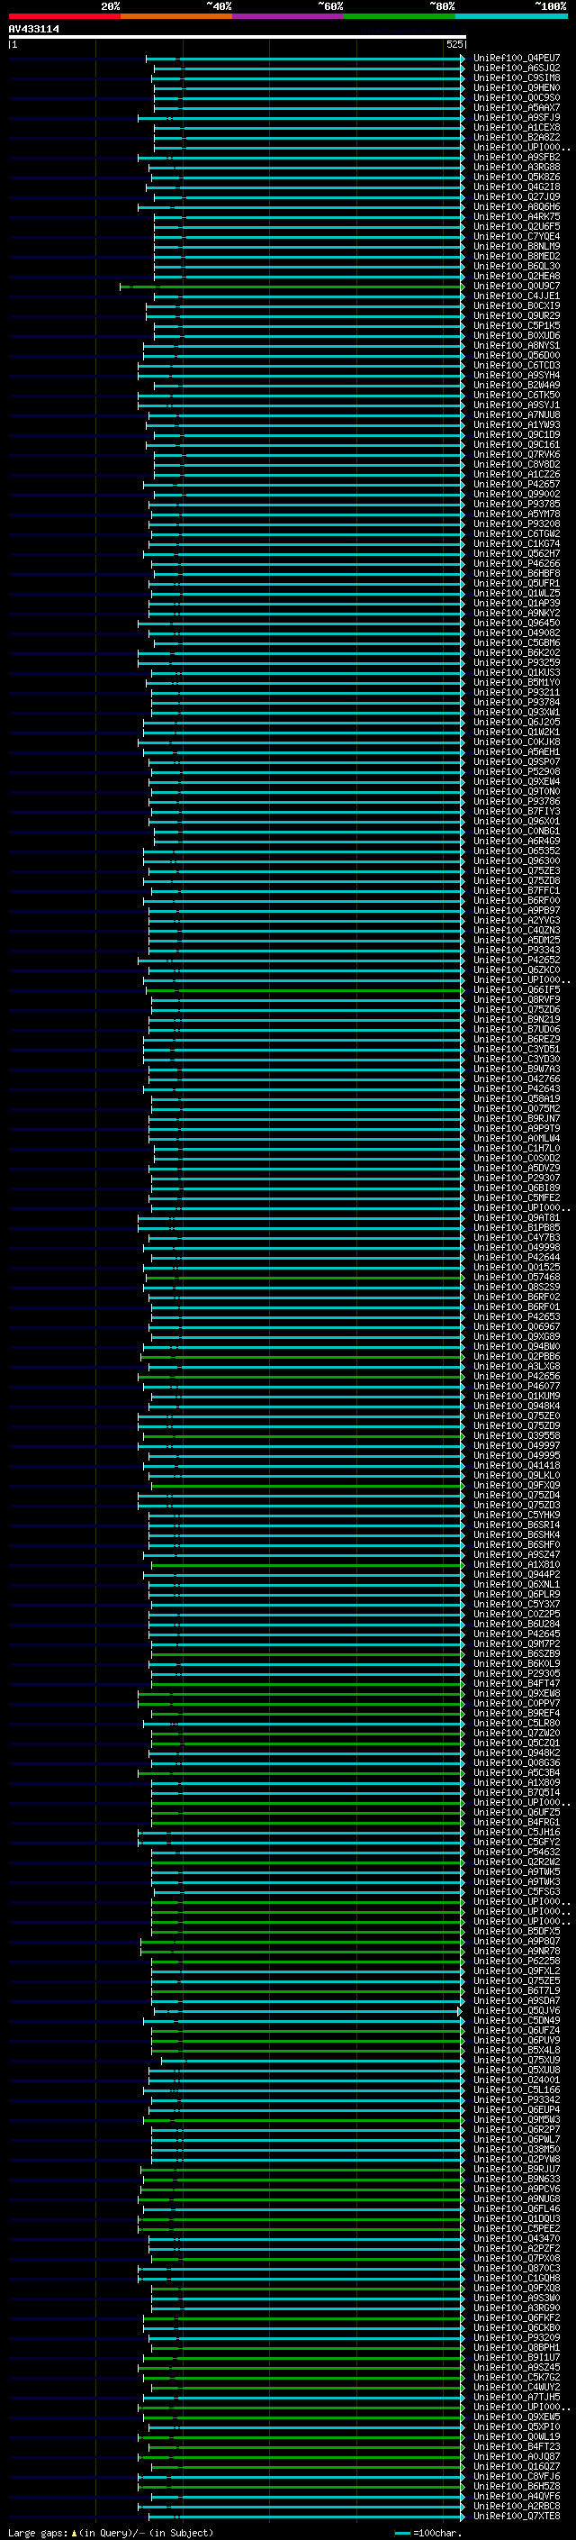Click the UniRef100_Q5K8Z6 label
The width and height of the screenshot is (576, 2540).
(x=517, y=178)
